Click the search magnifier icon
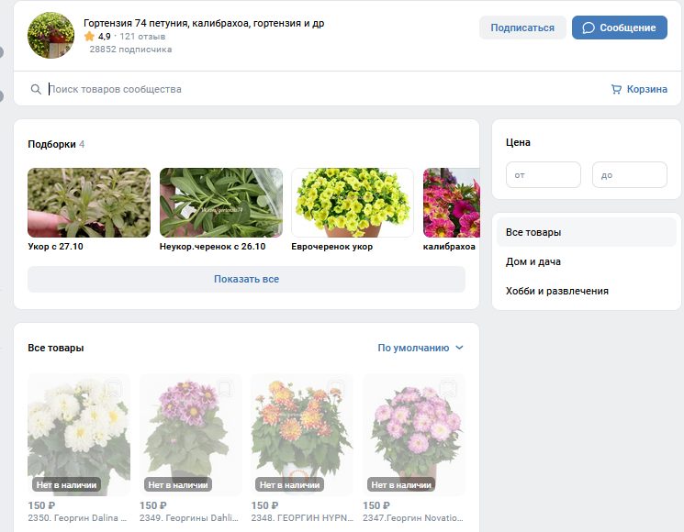The image size is (684, 532). (x=36, y=89)
